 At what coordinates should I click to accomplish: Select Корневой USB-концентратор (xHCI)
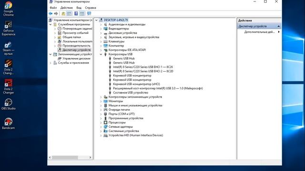click(x=136, y=84)
